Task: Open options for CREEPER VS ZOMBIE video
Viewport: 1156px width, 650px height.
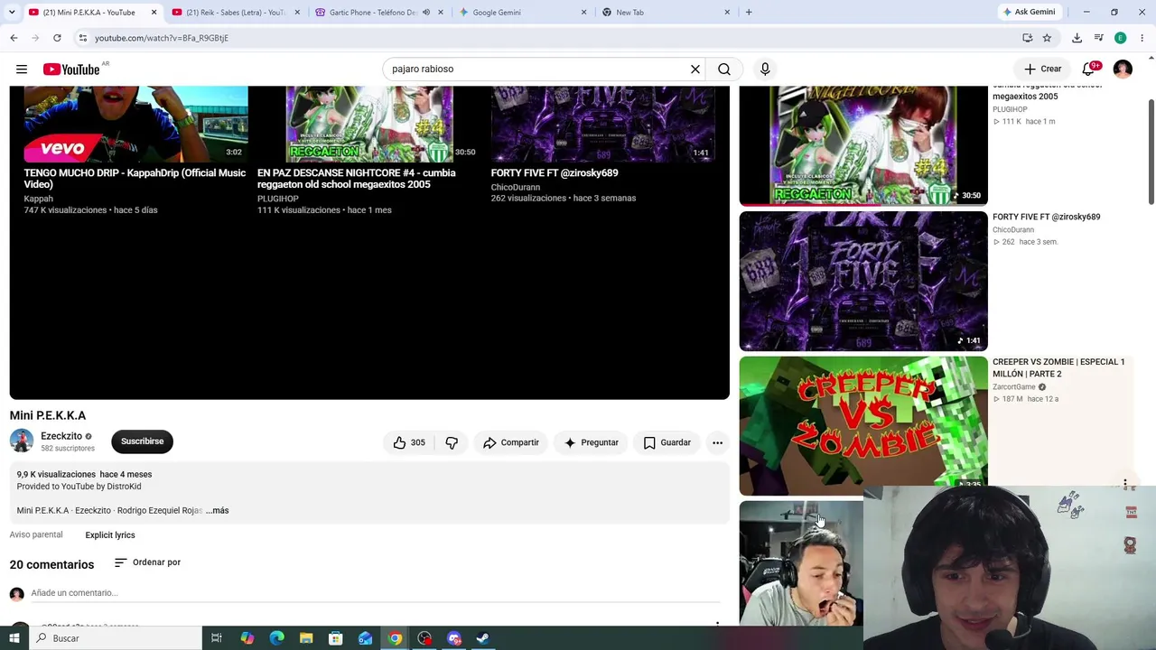Action: (1125, 485)
